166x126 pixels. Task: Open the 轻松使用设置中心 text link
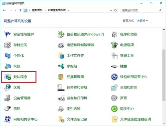coord(134,77)
